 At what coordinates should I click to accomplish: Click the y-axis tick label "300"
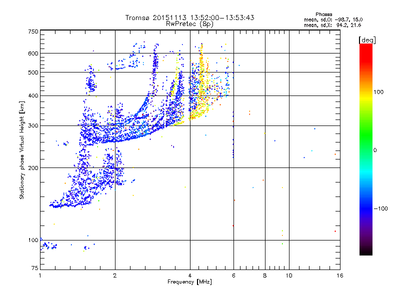click(x=33, y=125)
